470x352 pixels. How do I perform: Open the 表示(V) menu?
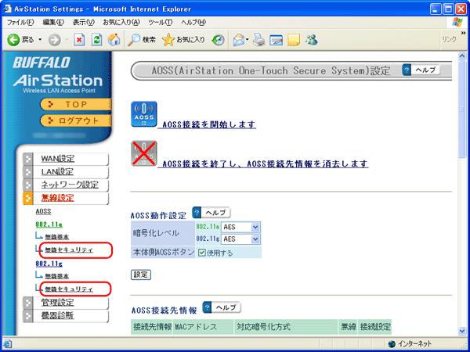[84, 23]
